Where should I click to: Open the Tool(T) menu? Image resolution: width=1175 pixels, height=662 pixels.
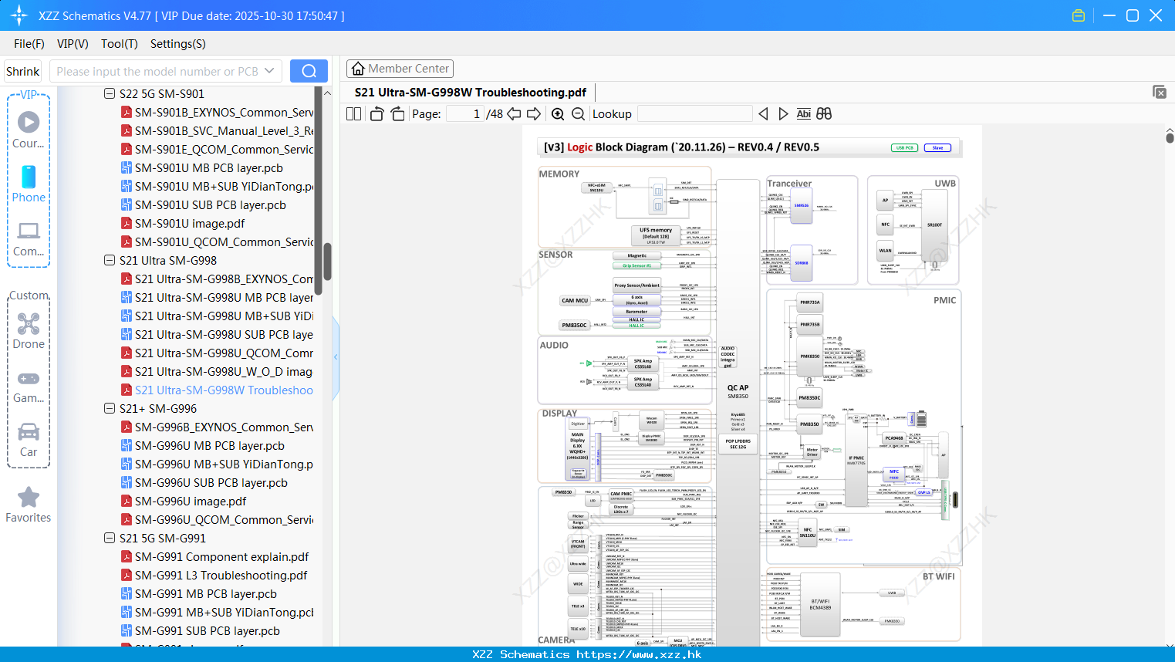(120, 44)
